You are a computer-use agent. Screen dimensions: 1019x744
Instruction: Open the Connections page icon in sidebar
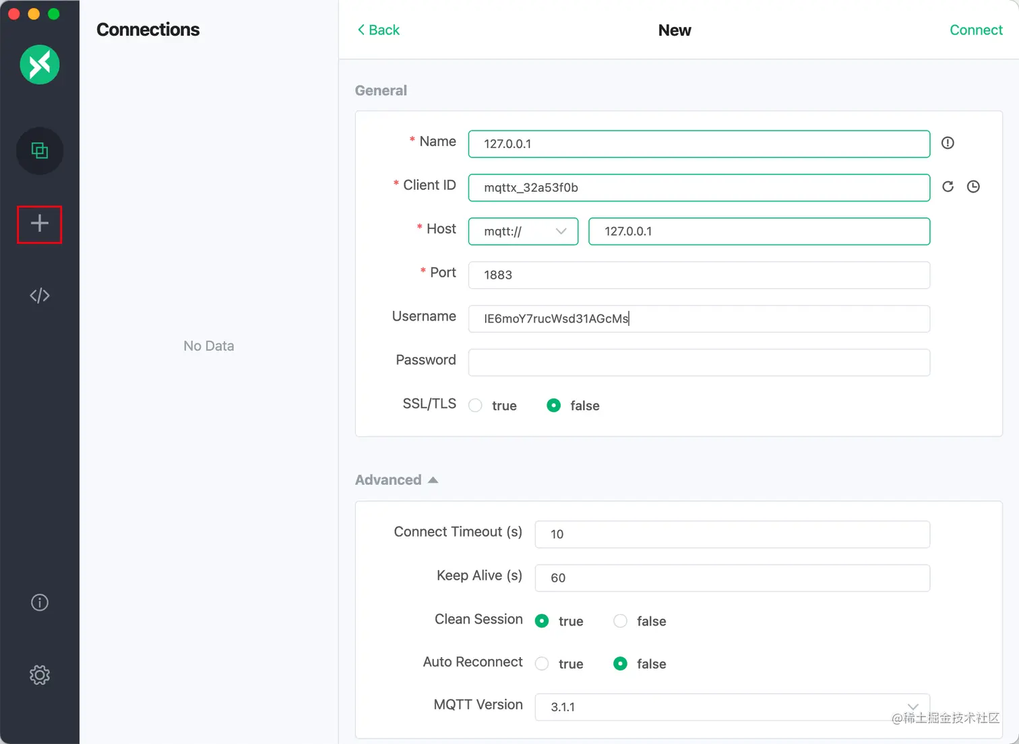[40, 151]
